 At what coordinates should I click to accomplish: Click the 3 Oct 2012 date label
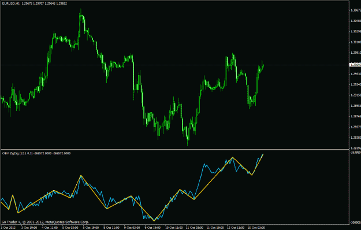tap(8, 228)
